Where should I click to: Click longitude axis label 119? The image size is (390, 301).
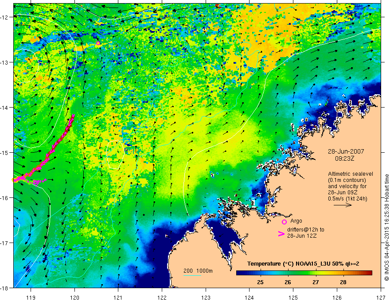[31, 297]
